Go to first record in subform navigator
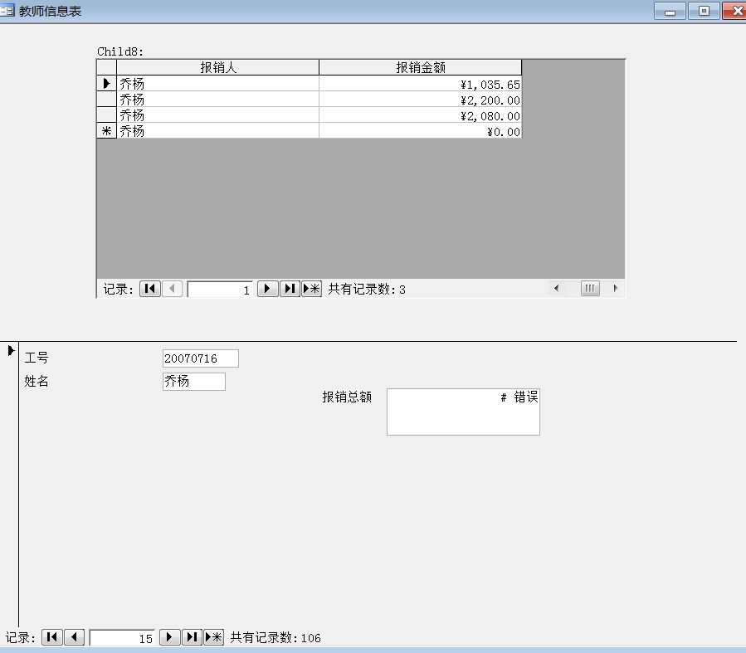 [x=150, y=289]
